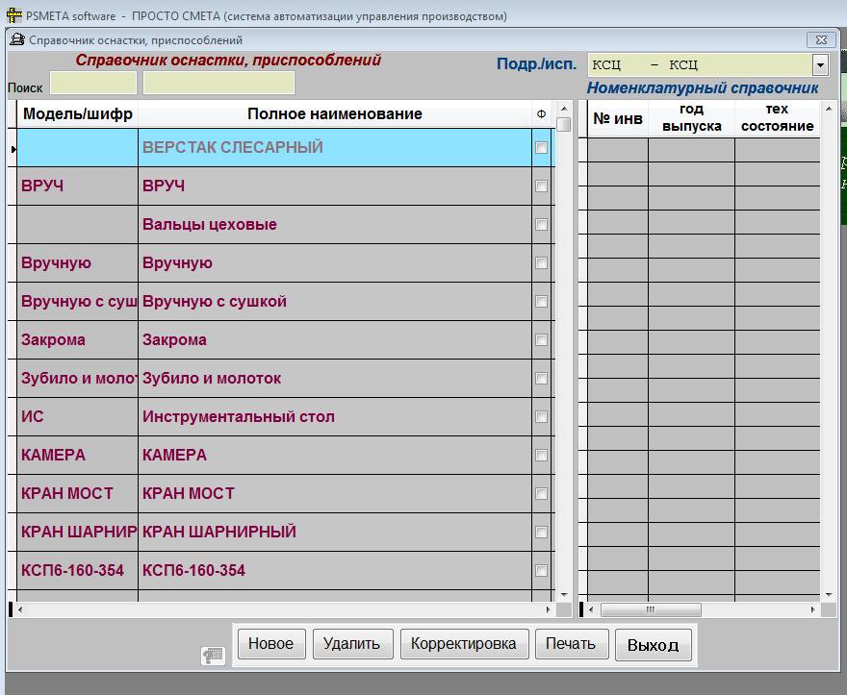Exit using the Выход button
This screenshot has height=695, width=847.
[x=653, y=645]
